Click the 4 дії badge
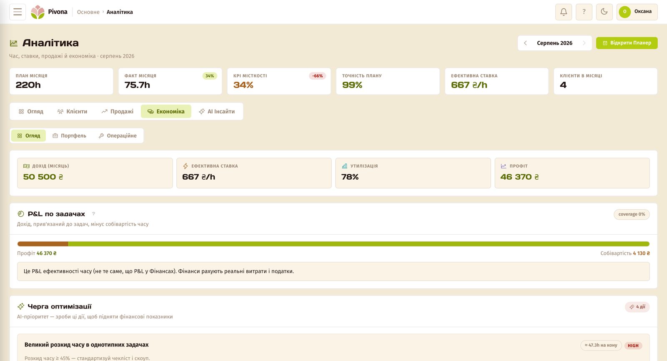Screen dimensions: 667x361 click(637, 307)
